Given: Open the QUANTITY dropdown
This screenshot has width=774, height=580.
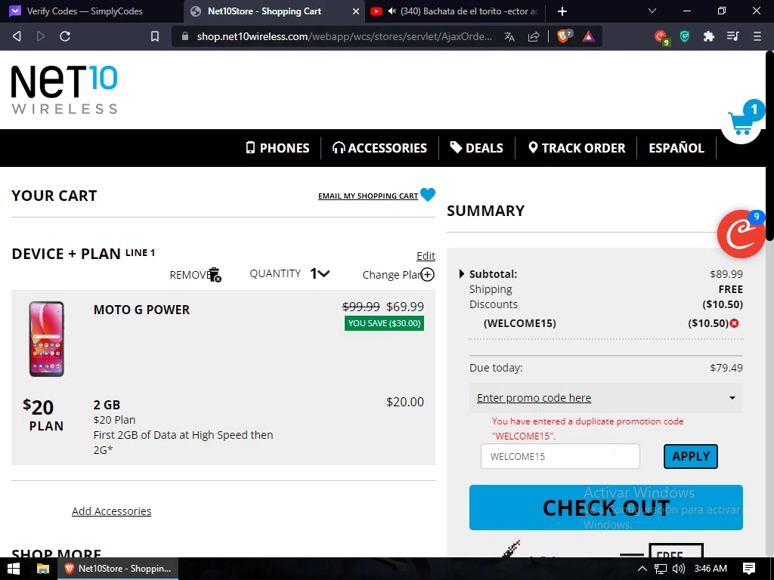Looking at the screenshot, I should click(320, 273).
